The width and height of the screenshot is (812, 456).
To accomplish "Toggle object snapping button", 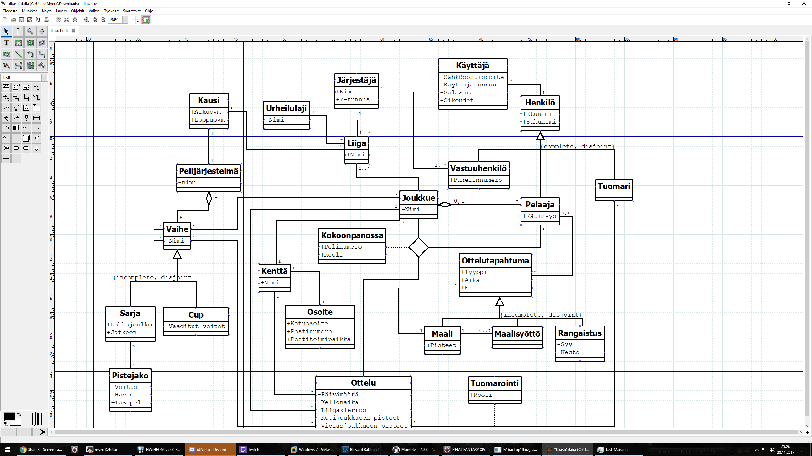I will (146, 20).
